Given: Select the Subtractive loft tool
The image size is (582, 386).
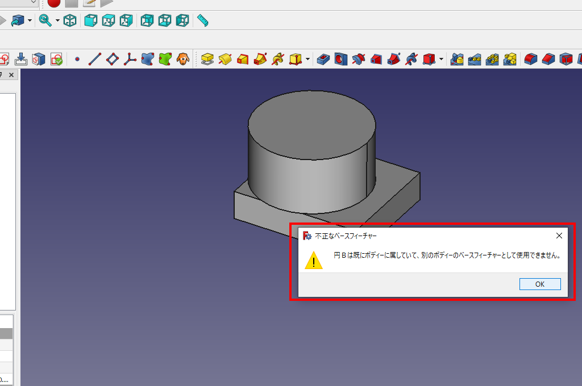Looking at the screenshot, I should (376, 59).
